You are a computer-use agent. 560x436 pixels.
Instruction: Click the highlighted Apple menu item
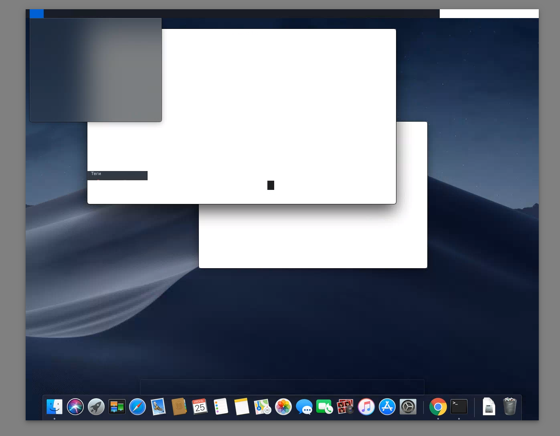(36, 14)
